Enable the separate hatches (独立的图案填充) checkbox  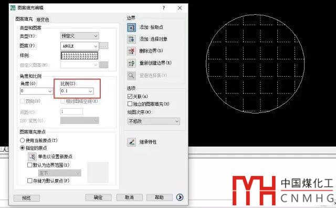[130, 104]
